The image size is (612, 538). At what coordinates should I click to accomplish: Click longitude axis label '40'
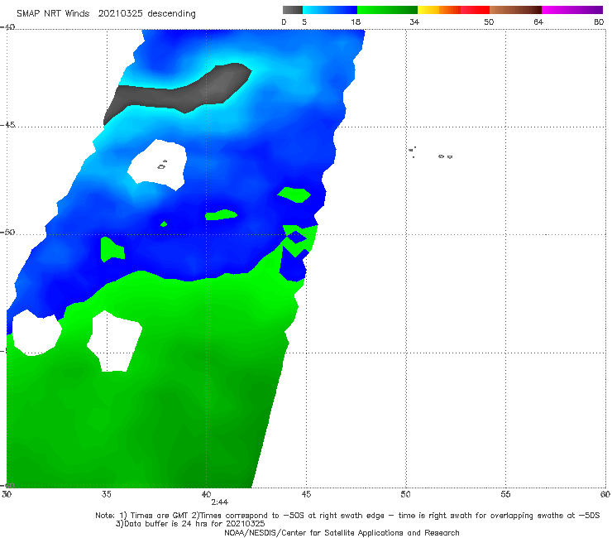point(206,494)
